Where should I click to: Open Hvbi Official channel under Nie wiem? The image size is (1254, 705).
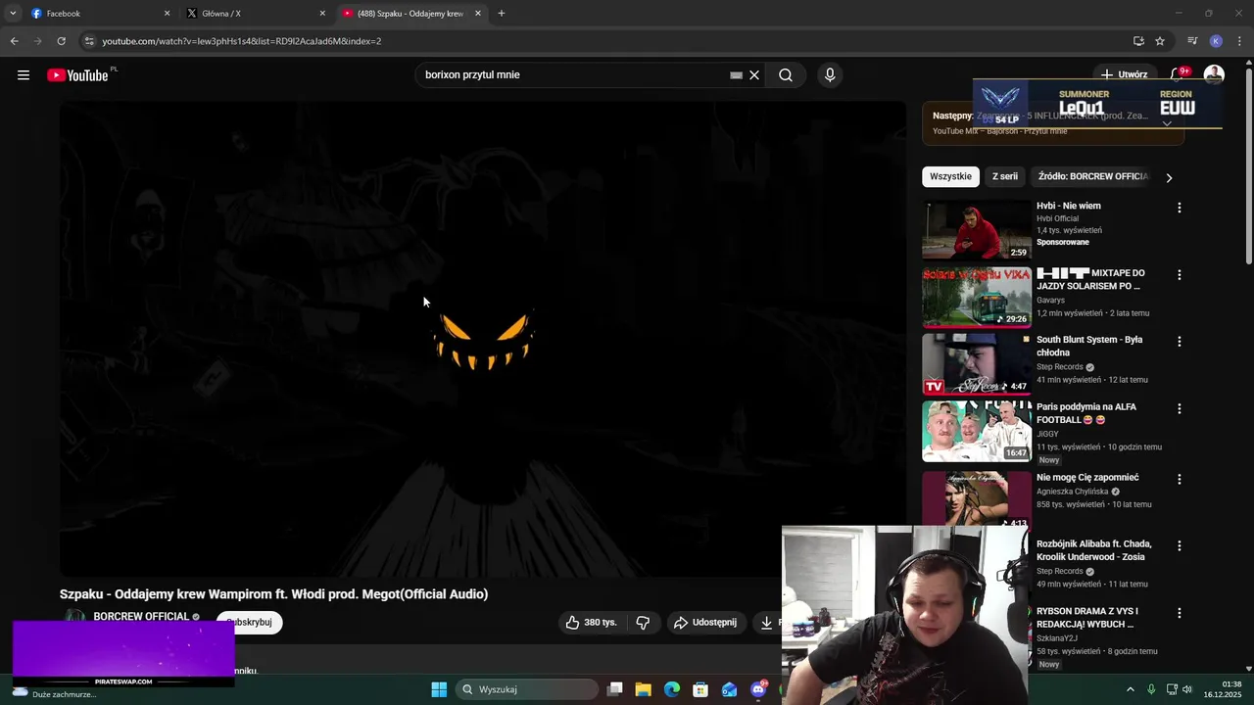click(x=1057, y=218)
